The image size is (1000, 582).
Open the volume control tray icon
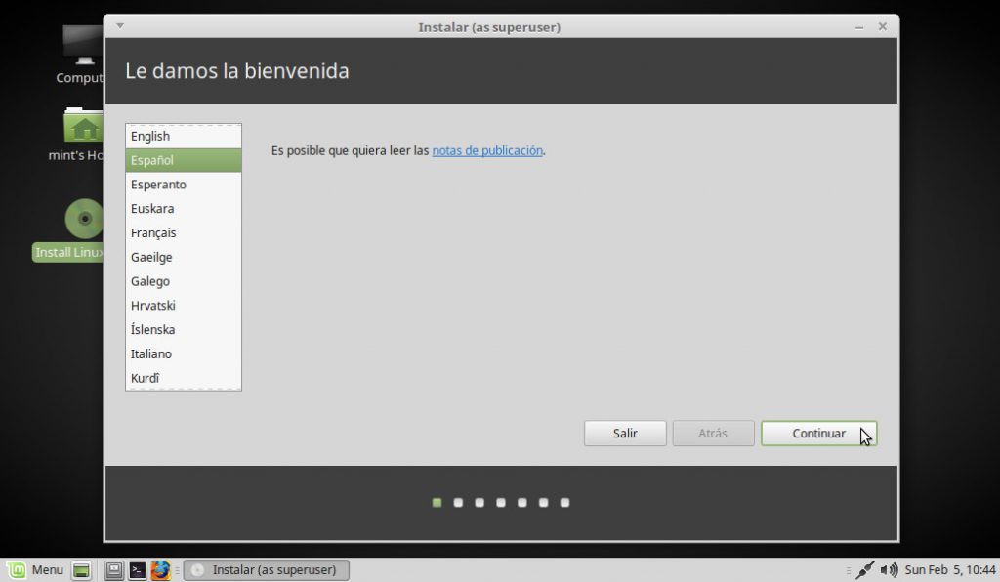click(x=889, y=570)
